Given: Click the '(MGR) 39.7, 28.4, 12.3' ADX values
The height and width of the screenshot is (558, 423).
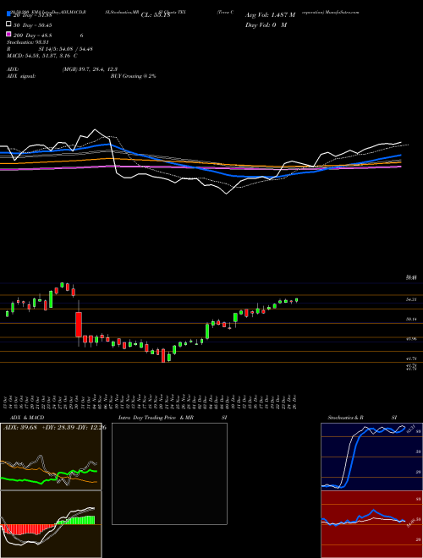Looking at the screenshot, I should tap(90, 69).
